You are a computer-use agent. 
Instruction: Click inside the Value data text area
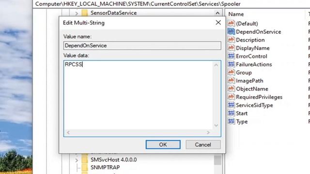tap(139, 95)
